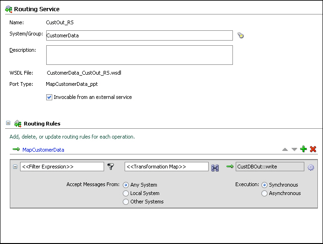The width and height of the screenshot is (323, 244).
Task: Choose Asynchronous execution option
Action: pos(264,193)
